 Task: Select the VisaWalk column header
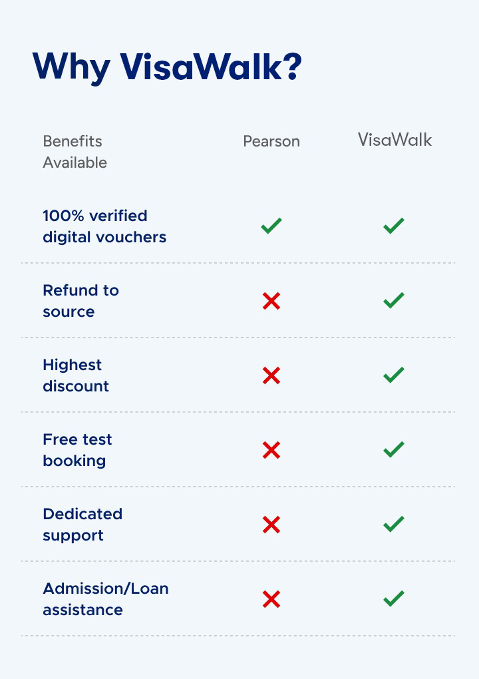(x=395, y=140)
